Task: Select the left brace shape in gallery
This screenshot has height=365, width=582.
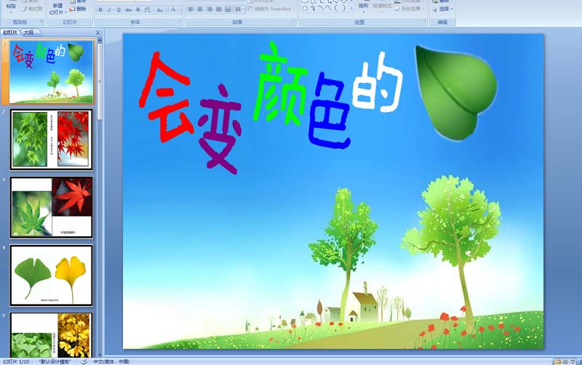Action: (x=336, y=8)
